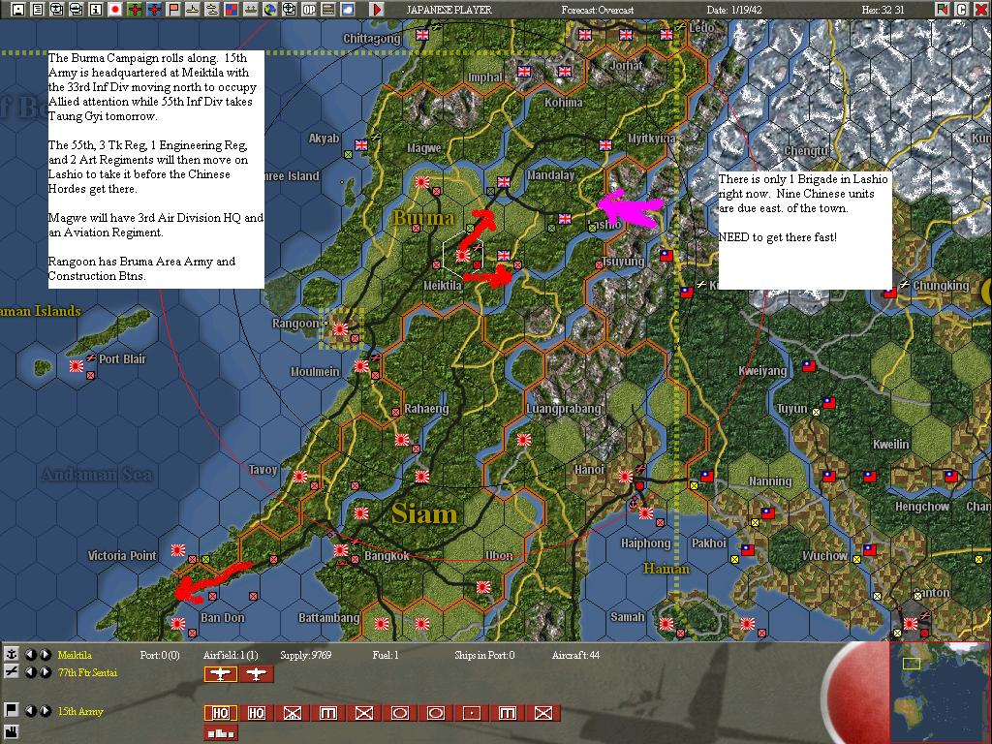Open the orange flag ground units icon

173,10
